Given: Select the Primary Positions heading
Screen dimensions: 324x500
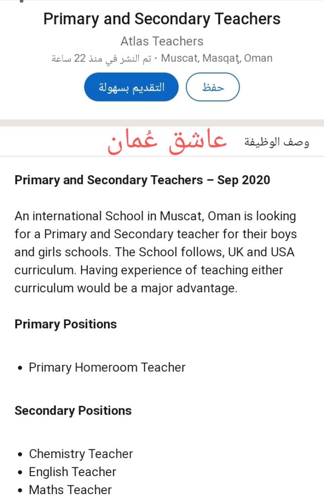Looking at the screenshot, I should tap(65, 324).
